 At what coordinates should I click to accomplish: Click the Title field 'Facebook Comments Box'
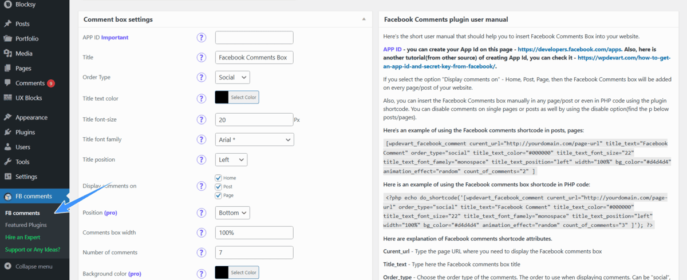[254, 58]
